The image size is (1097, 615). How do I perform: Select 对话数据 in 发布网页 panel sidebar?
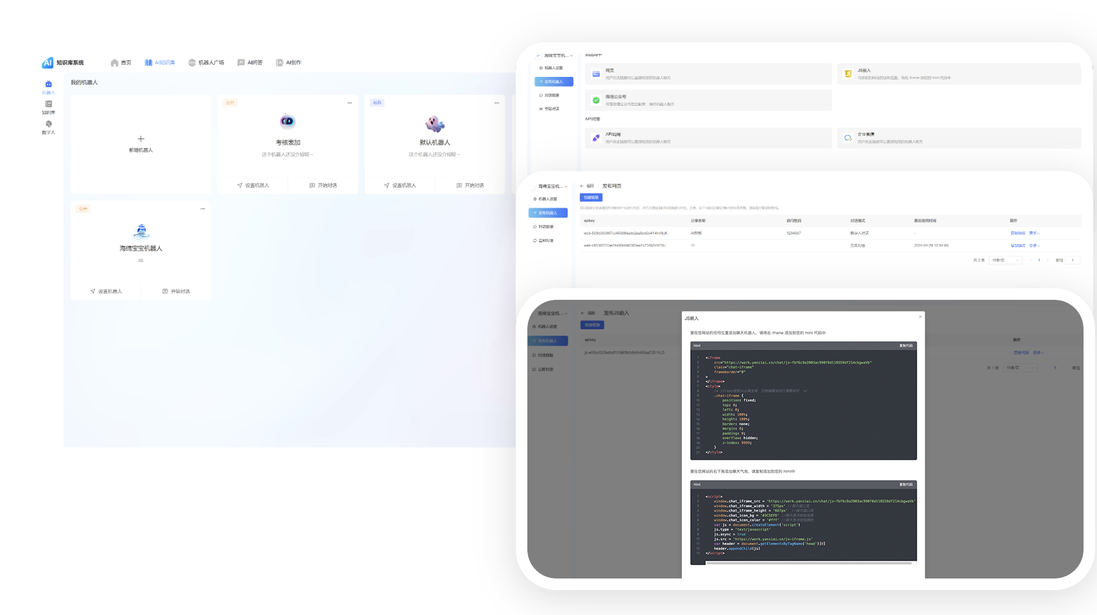coord(543,227)
